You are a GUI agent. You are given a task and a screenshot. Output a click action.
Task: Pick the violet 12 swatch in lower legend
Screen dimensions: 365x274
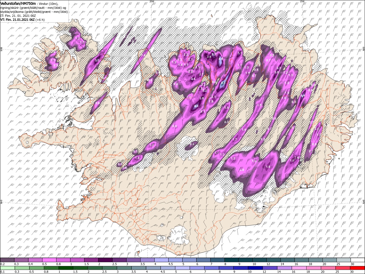[270, 268]
